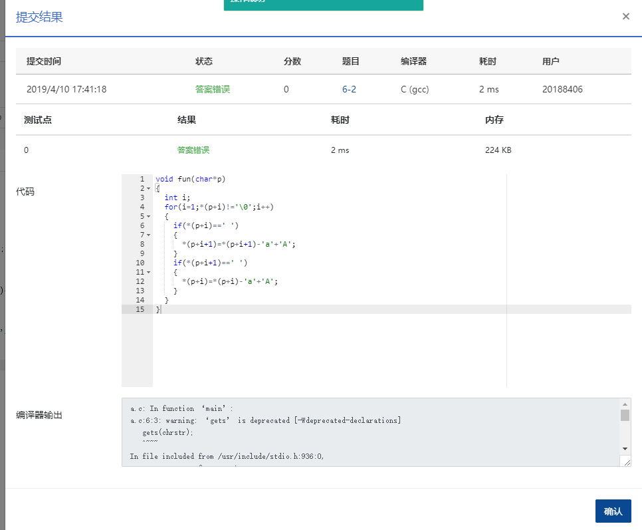Fold the second if block at line 11
The width and height of the screenshot is (642, 530).
click(x=148, y=273)
